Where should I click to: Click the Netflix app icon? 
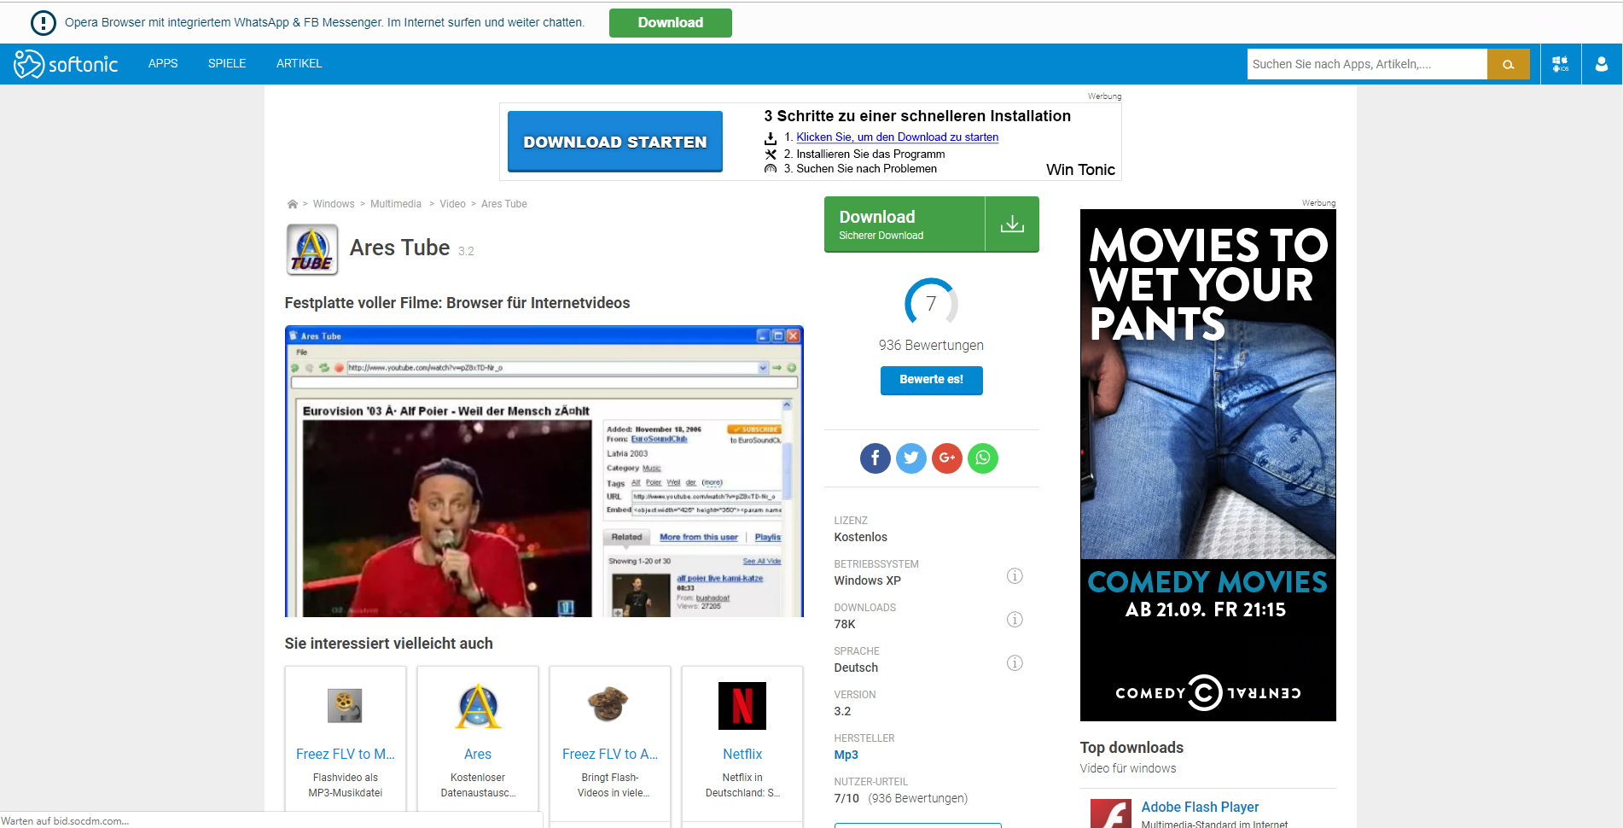[x=742, y=706]
